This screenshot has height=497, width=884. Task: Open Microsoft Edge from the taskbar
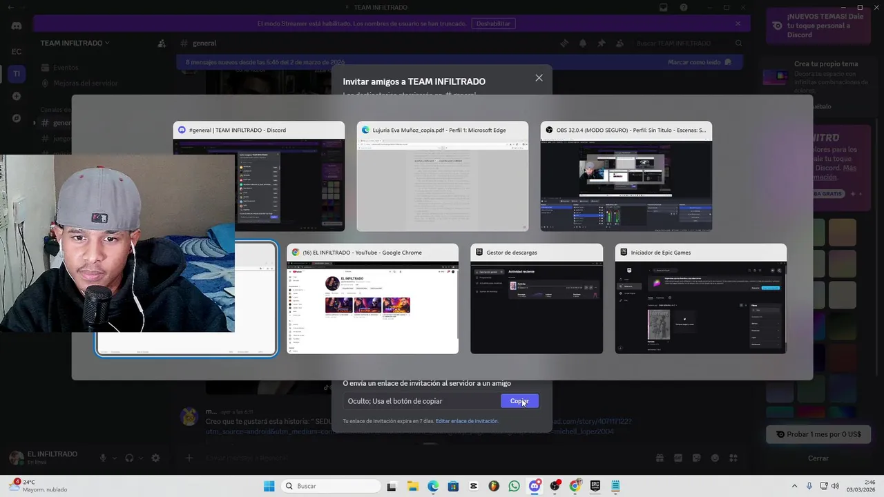[433, 486]
